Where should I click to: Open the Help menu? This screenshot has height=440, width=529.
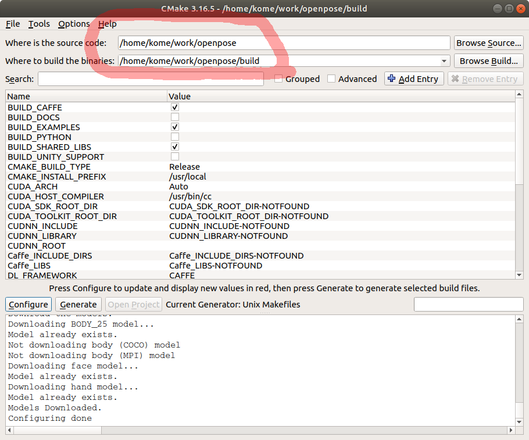(108, 24)
